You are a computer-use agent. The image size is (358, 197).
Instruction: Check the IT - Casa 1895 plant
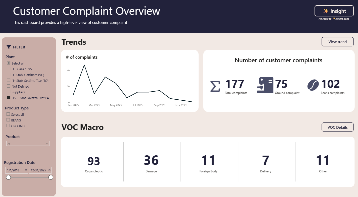click(9, 69)
